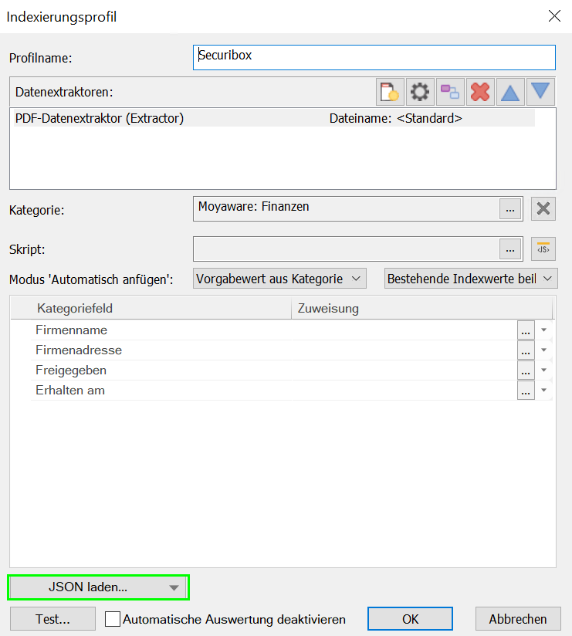Click the Kategorie field showing Moyaware: Finanzen
Viewport: 572px width, 636px height.
click(346, 209)
